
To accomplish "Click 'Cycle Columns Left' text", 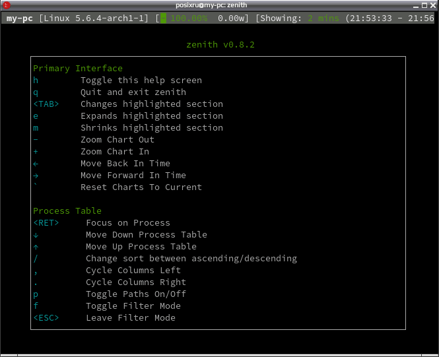I will [x=133, y=271].
